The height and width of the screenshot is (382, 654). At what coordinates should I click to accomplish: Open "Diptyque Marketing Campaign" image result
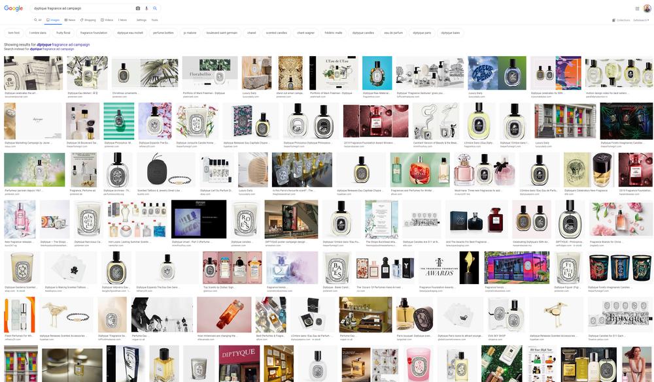(33, 121)
